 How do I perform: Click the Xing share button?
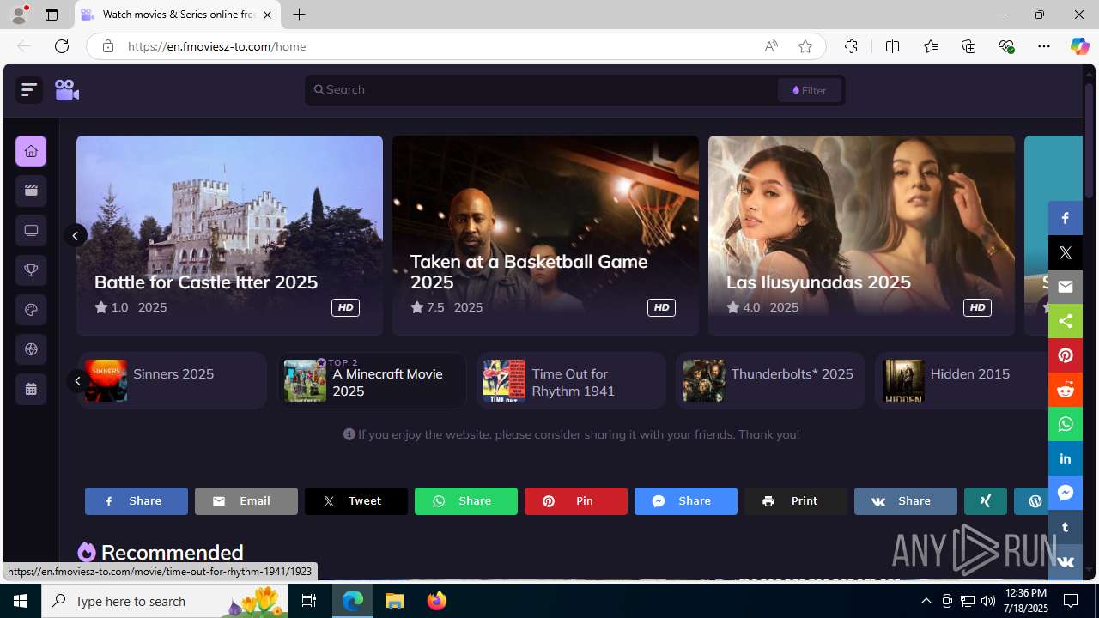(x=986, y=501)
